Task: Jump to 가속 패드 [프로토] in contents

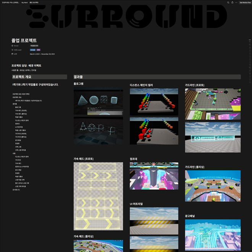Action: [x=21, y=111]
